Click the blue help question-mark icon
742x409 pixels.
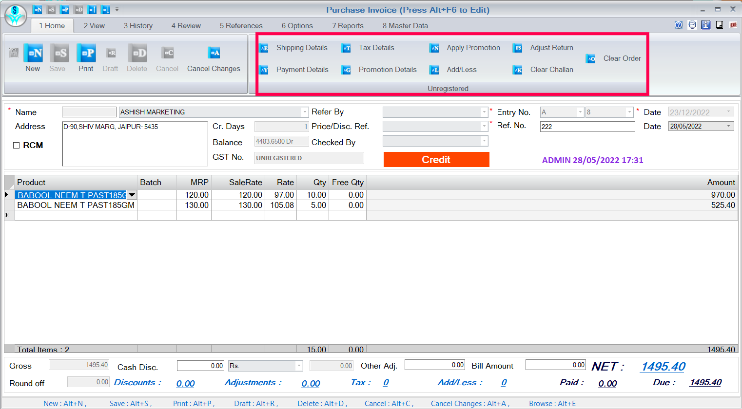pyautogui.click(x=678, y=25)
